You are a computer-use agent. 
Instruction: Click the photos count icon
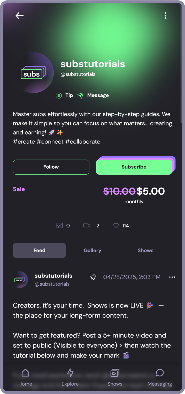pyautogui.click(x=60, y=226)
